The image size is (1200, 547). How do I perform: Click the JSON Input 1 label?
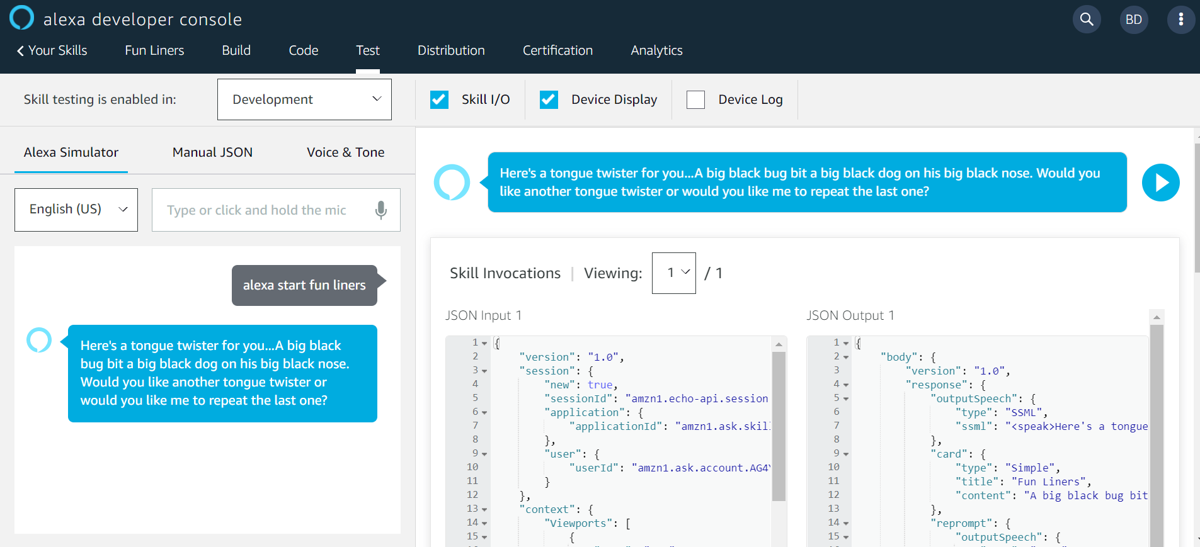(x=483, y=315)
